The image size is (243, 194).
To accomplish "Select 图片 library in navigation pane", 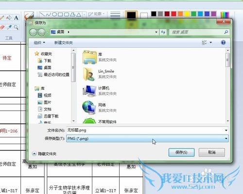I will (44, 102).
